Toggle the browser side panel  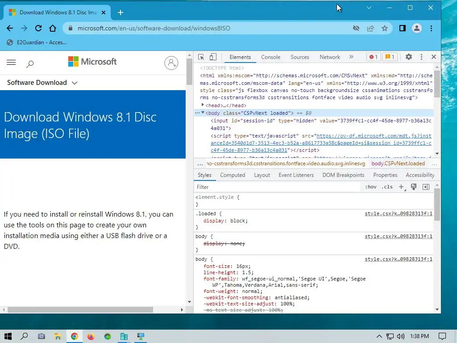(403, 28)
